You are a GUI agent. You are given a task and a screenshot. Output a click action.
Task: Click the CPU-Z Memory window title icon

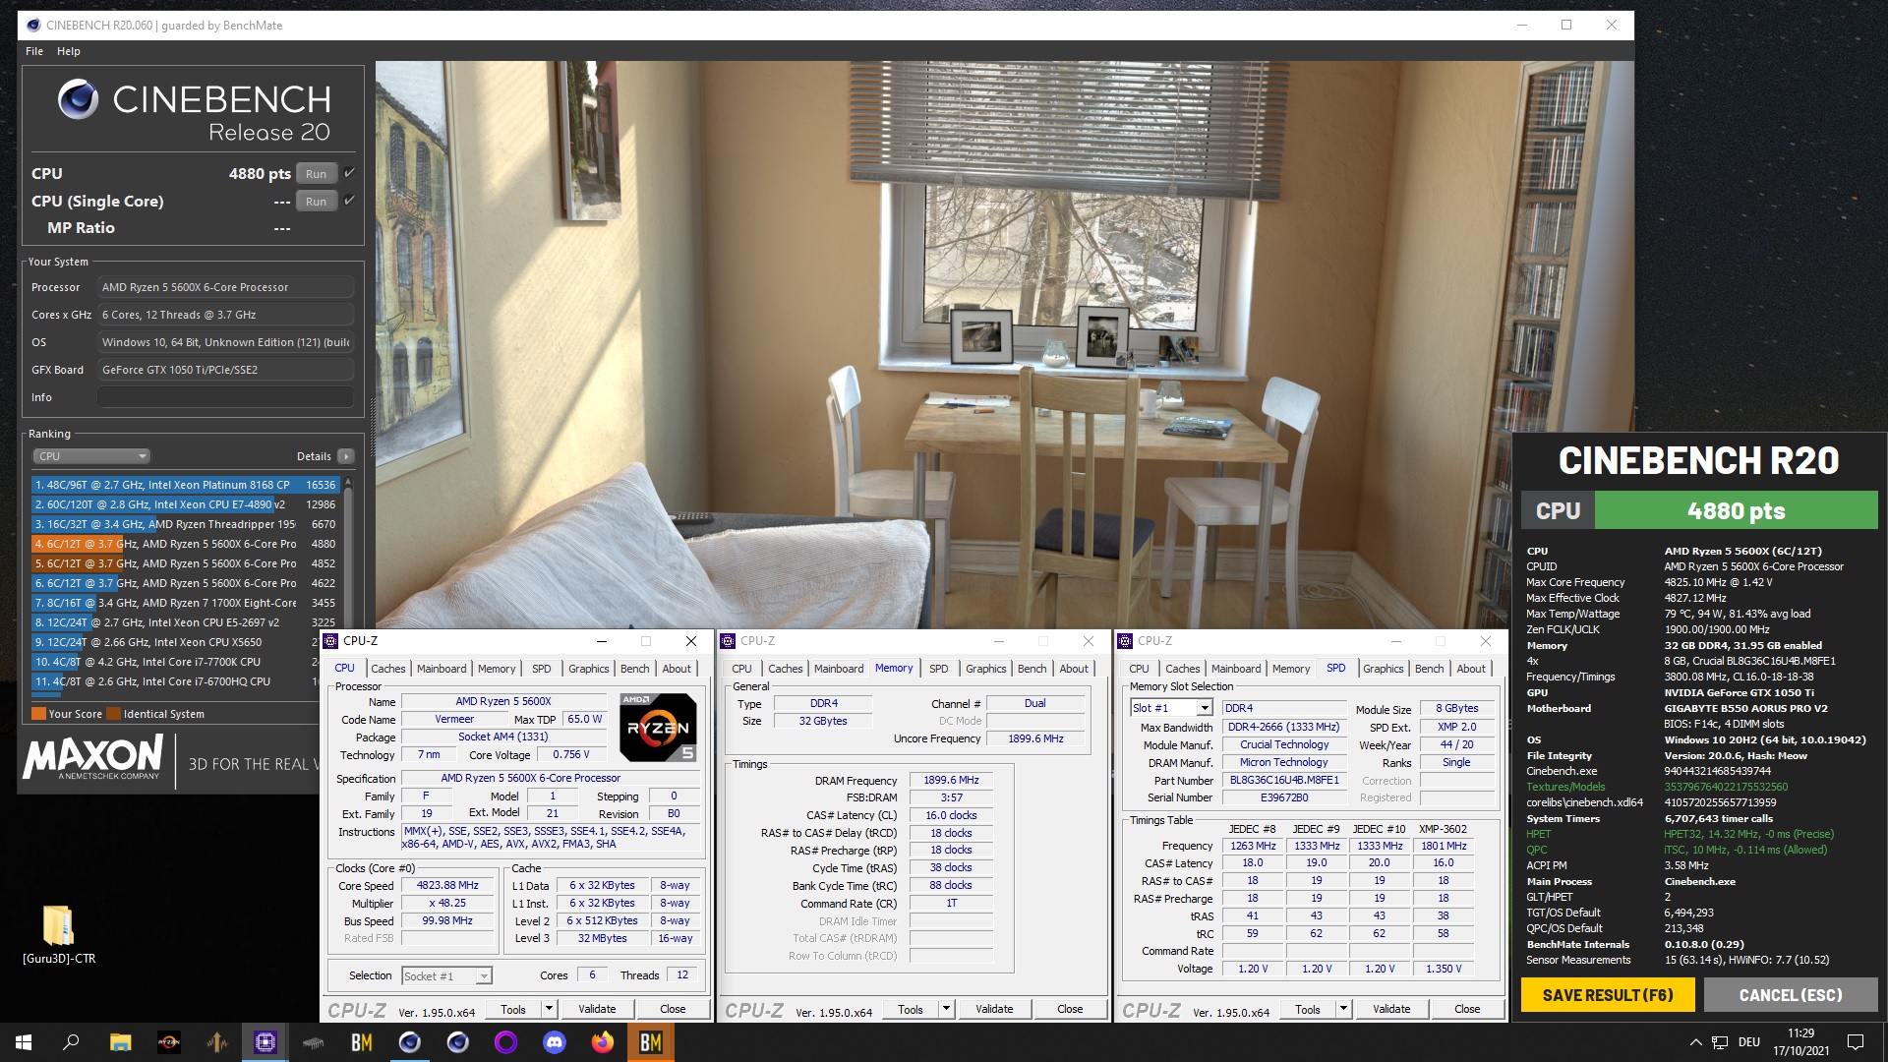coord(729,641)
